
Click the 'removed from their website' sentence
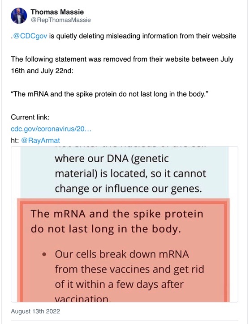122,59
